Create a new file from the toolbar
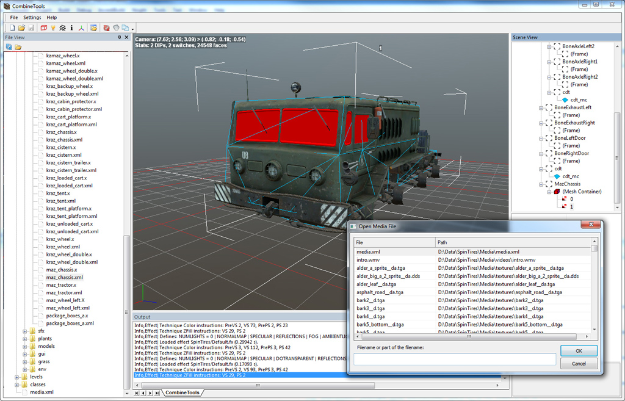Viewport: 625px width, 401px height. pyautogui.click(x=12, y=28)
